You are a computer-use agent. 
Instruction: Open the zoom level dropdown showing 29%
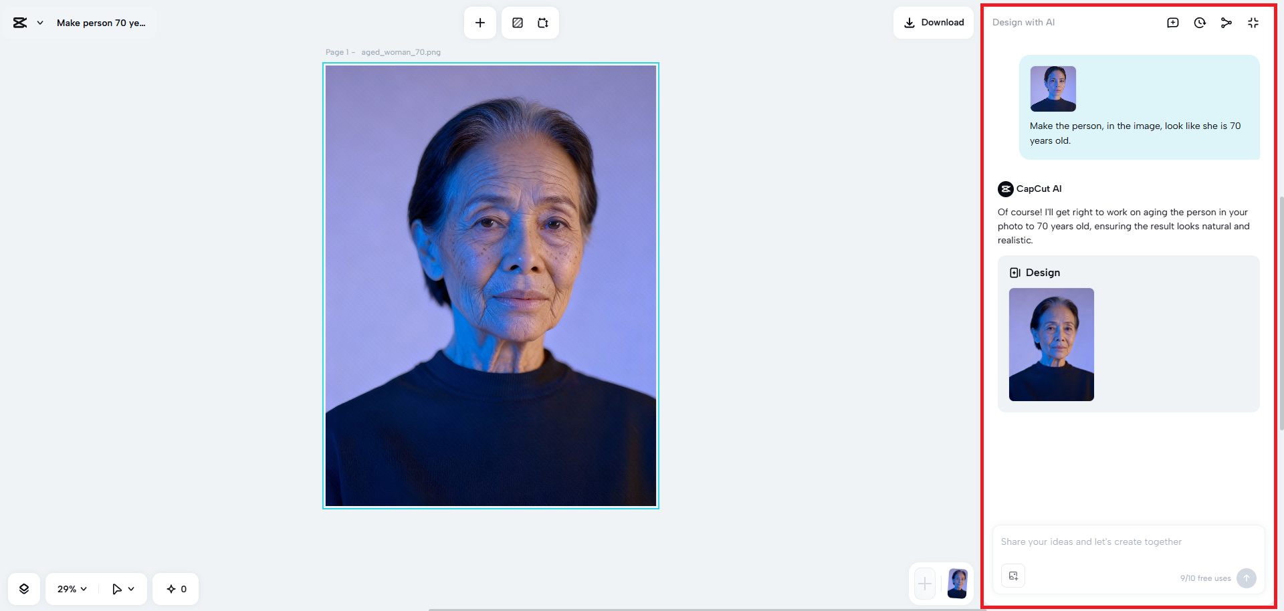70,589
